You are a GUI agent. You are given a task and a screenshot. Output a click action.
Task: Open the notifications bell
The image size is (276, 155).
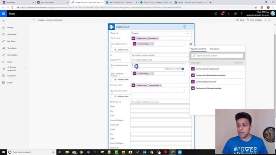tap(223, 14)
